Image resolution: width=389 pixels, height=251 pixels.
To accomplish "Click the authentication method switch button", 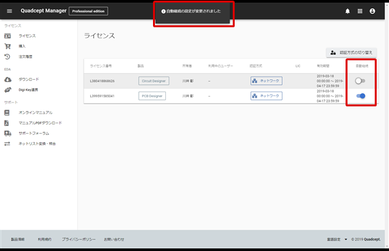I will pyautogui.click(x=351, y=53).
